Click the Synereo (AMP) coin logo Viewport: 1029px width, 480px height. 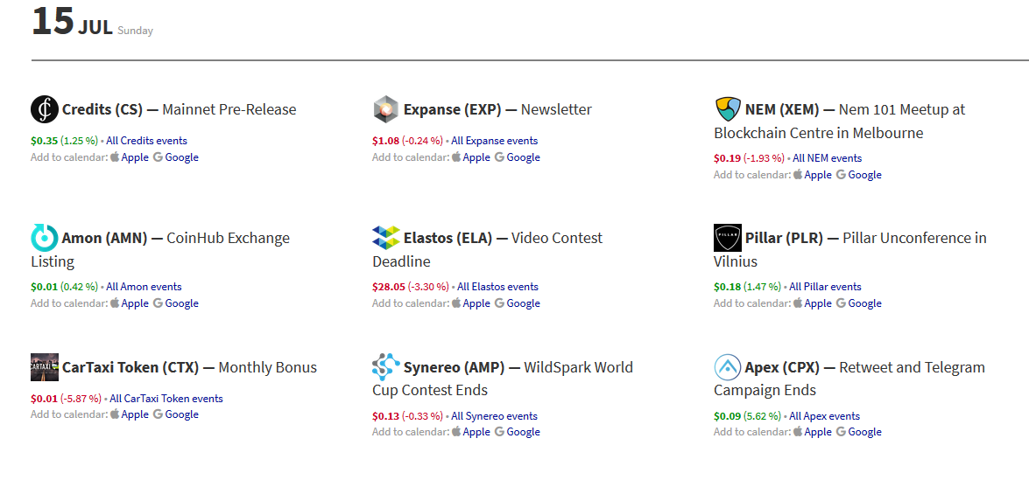point(386,367)
